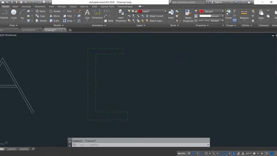Select the Circle draw tool
Viewport: 277px width, 156px height.
pyautogui.click(x=13, y=14)
